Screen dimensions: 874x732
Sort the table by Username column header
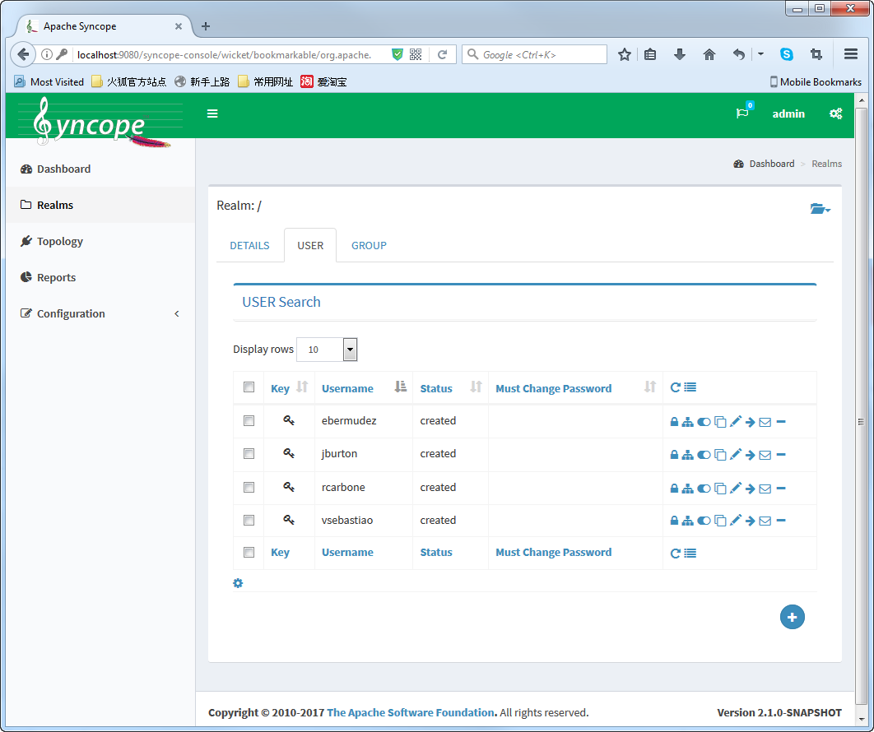347,388
